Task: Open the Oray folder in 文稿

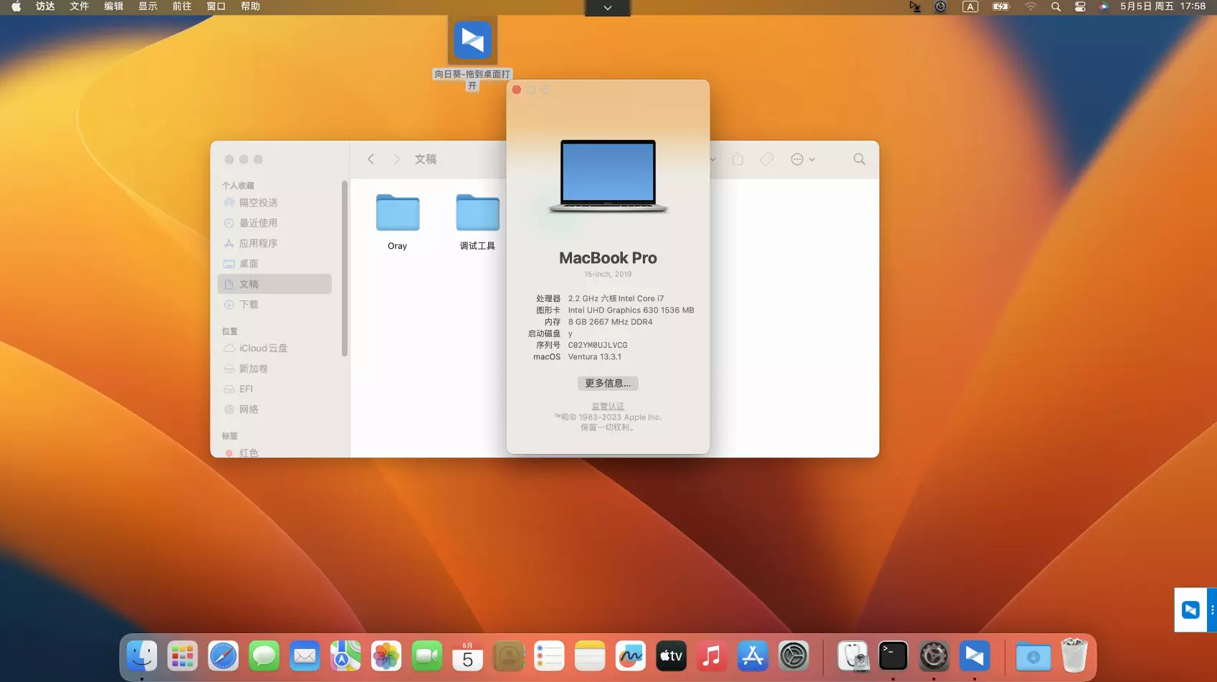Action: pyautogui.click(x=397, y=214)
